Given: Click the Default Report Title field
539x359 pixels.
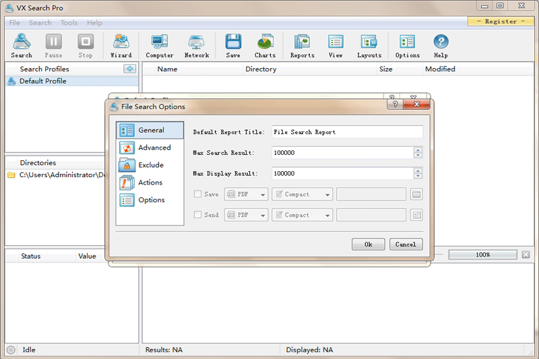Looking at the screenshot, I should pyautogui.click(x=347, y=132).
